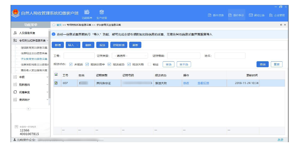Click the tab close x beside breadcrumb

tap(285, 25)
